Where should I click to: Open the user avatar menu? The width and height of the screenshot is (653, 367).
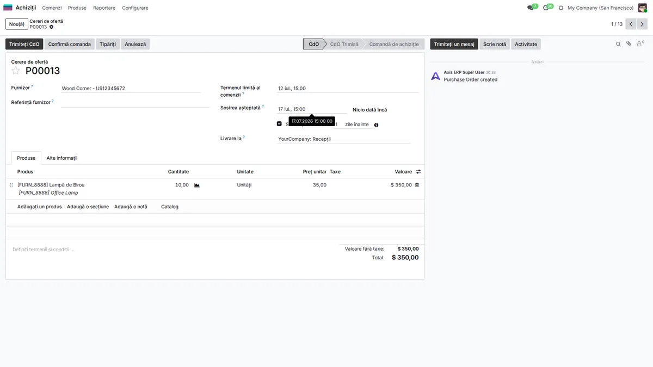tap(643, 8)
